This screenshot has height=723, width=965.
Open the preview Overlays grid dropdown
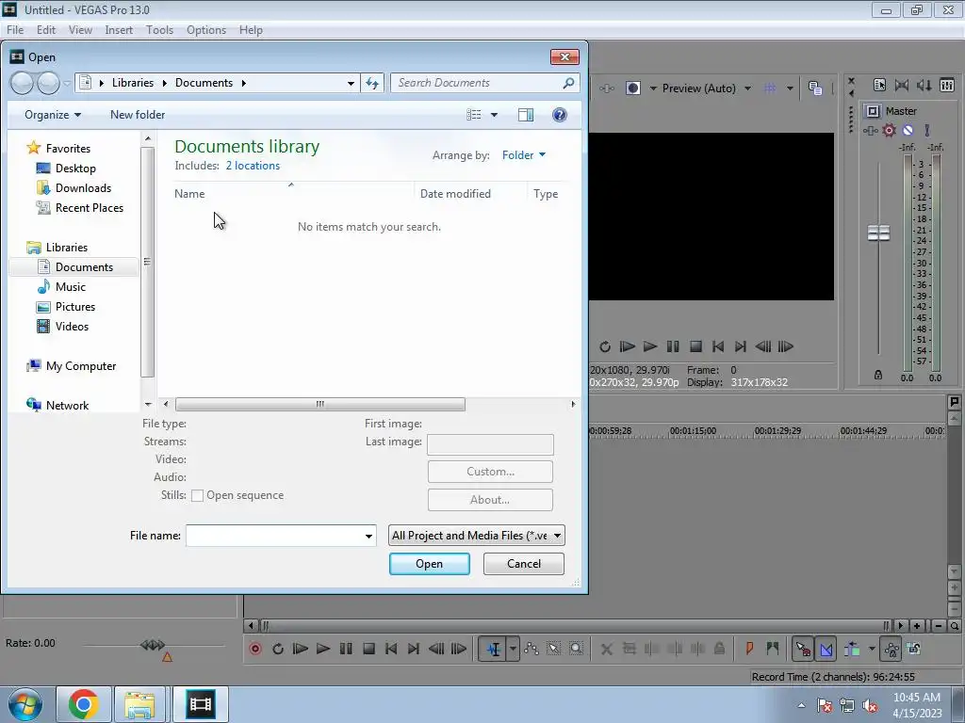click(790, 88)
